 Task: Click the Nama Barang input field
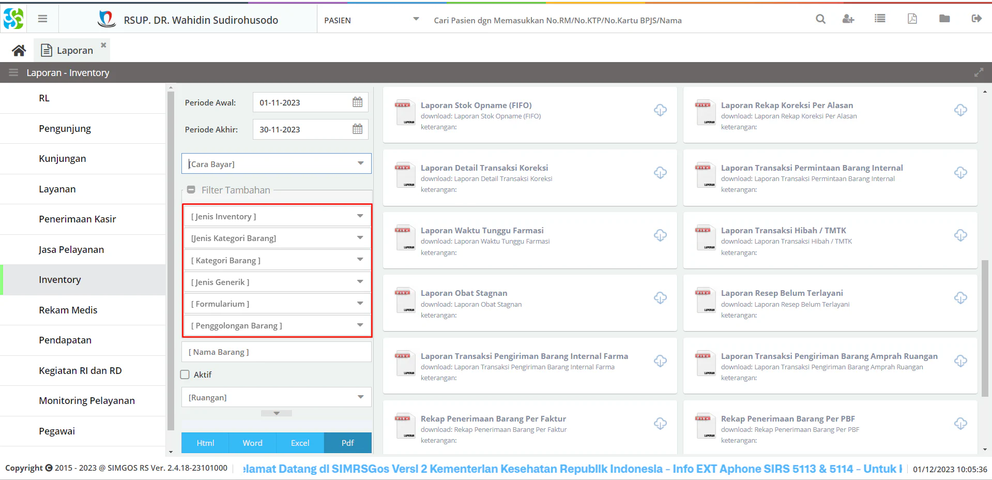277,352
